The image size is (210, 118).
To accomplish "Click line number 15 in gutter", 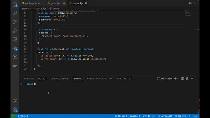I will (25, 26).
